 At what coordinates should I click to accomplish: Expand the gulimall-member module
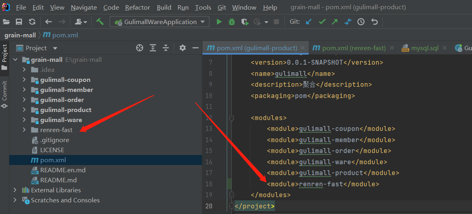click(25, 90)
